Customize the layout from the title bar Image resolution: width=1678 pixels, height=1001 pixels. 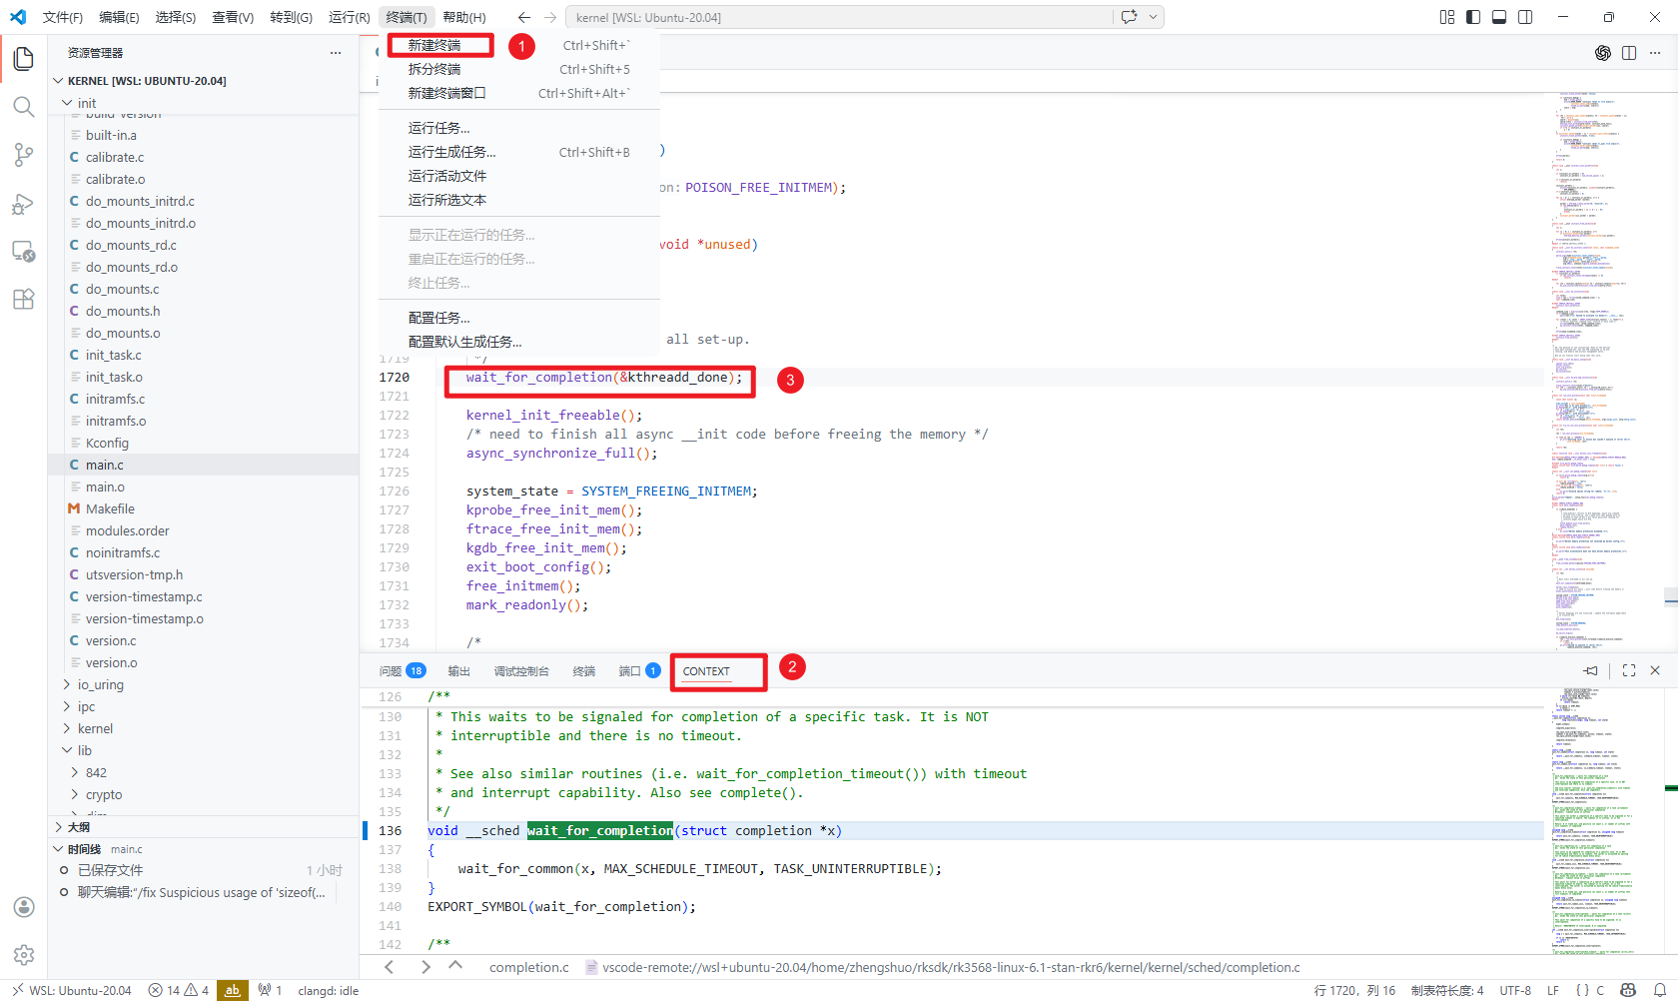coord(1447,17)
